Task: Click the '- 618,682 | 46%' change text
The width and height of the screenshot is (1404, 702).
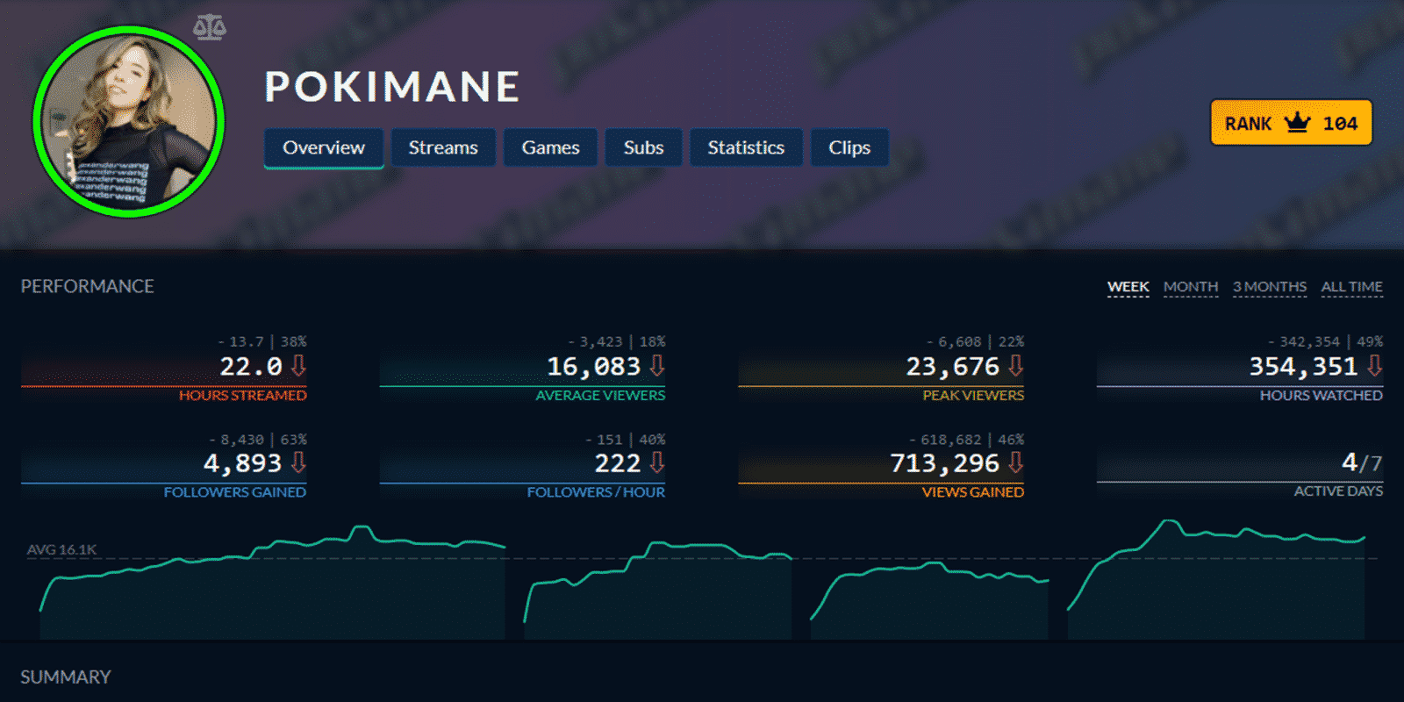Action: pyautogui.click(x=966, y=439)
